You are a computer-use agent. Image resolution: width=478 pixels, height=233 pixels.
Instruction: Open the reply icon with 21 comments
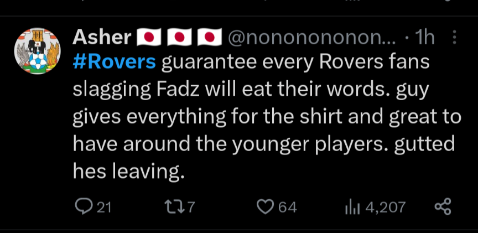click(x=83, y=207)
